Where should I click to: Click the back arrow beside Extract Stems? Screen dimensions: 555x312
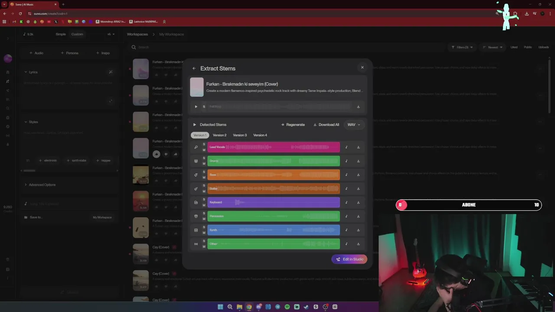click(194, 68)
